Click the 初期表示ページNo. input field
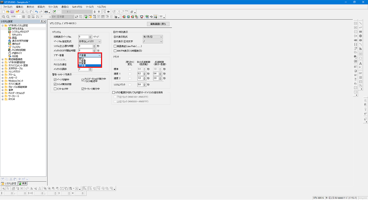368x200 pixels. [84, 37]
